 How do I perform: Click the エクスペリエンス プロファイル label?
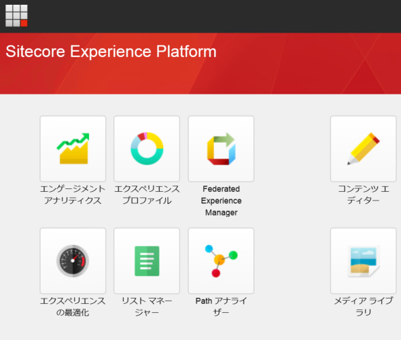pyautogui.click(x=147, y=194)
